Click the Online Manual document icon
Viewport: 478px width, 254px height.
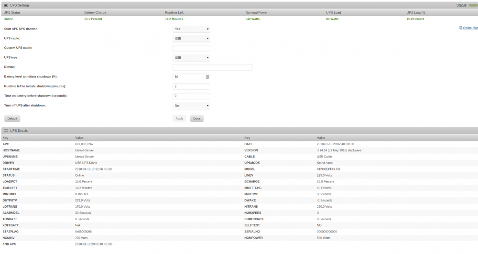pyautogui.click(x=461, y=28)
